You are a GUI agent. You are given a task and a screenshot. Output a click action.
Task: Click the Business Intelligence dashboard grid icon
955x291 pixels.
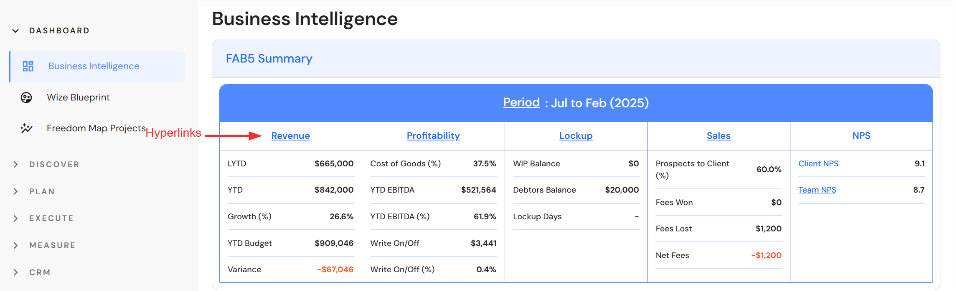pyautogui.click(x=28, y=66)
